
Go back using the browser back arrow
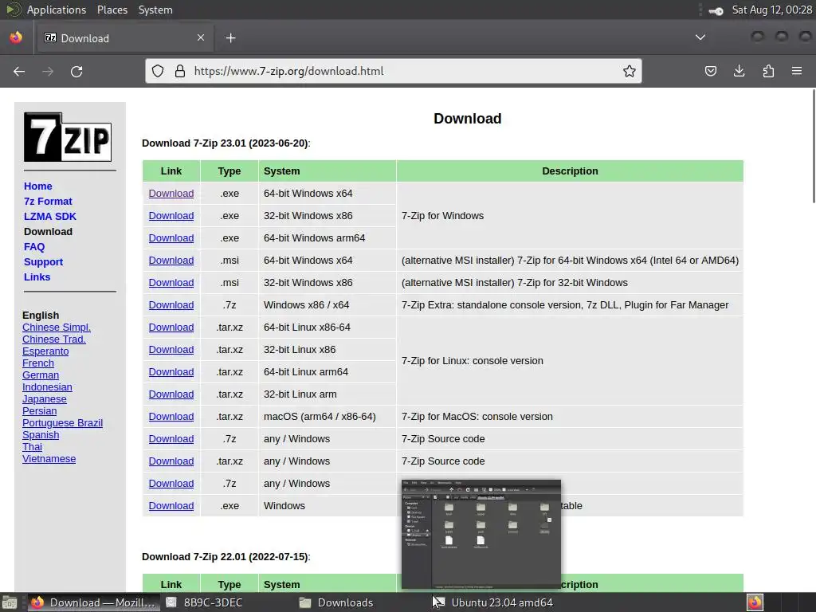coord(19,71)
